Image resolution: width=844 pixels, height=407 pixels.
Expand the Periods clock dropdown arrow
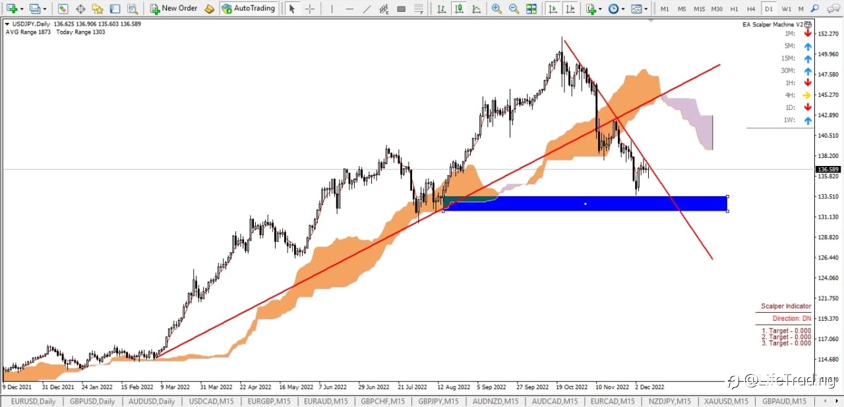[x=623, y=9]
